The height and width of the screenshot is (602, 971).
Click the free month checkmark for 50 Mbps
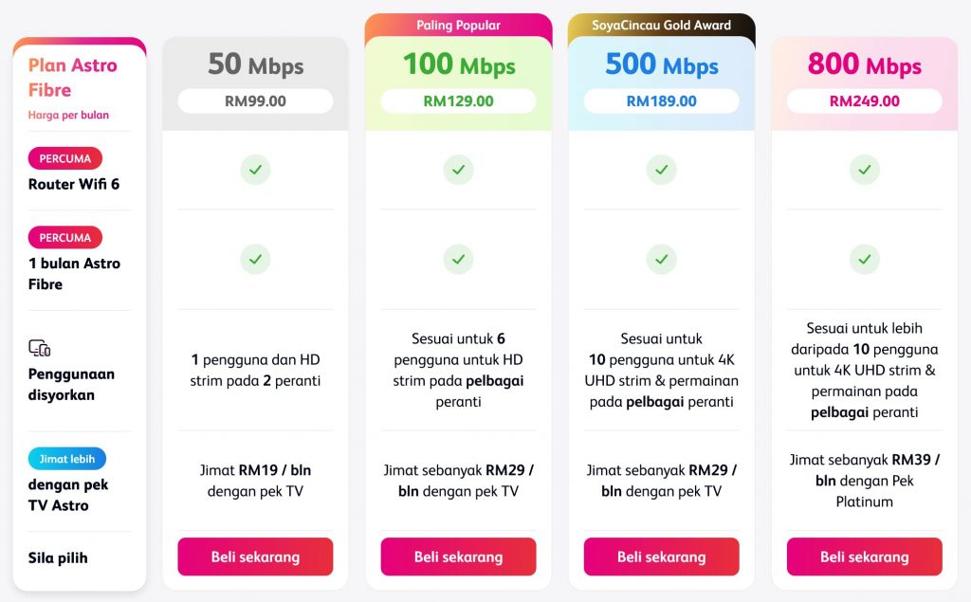click(255, 260)
